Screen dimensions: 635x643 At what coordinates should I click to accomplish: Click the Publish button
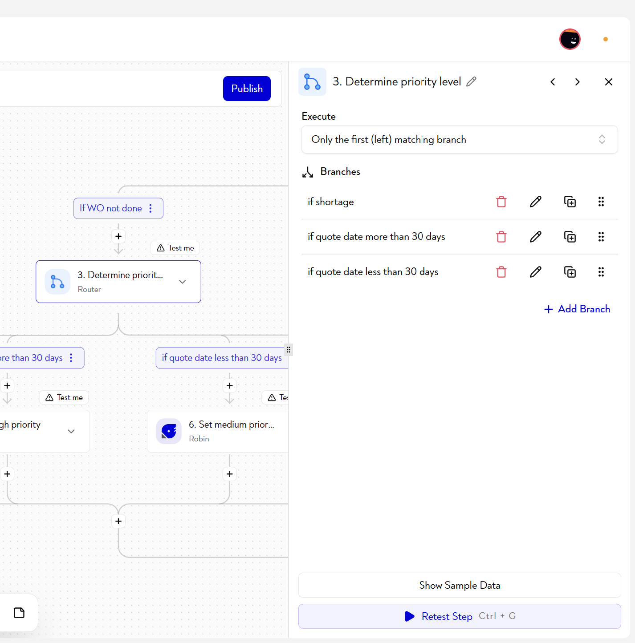click(x=247, y=89)
